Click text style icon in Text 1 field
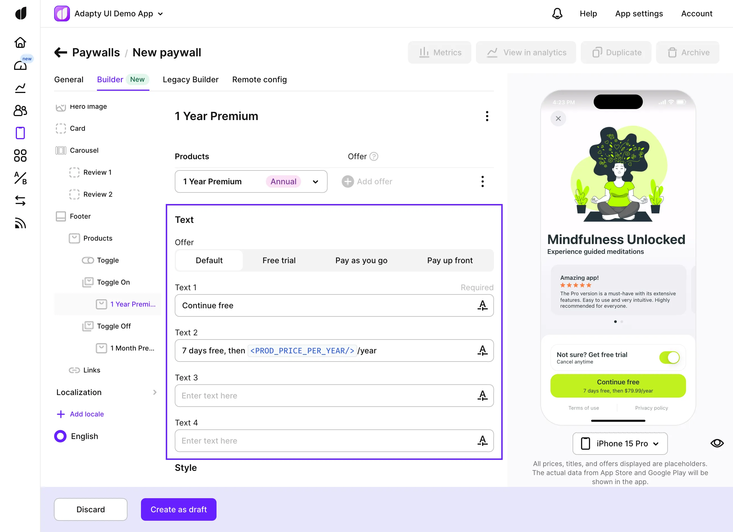Screen dimensions: 733x532 pos(482,305)
